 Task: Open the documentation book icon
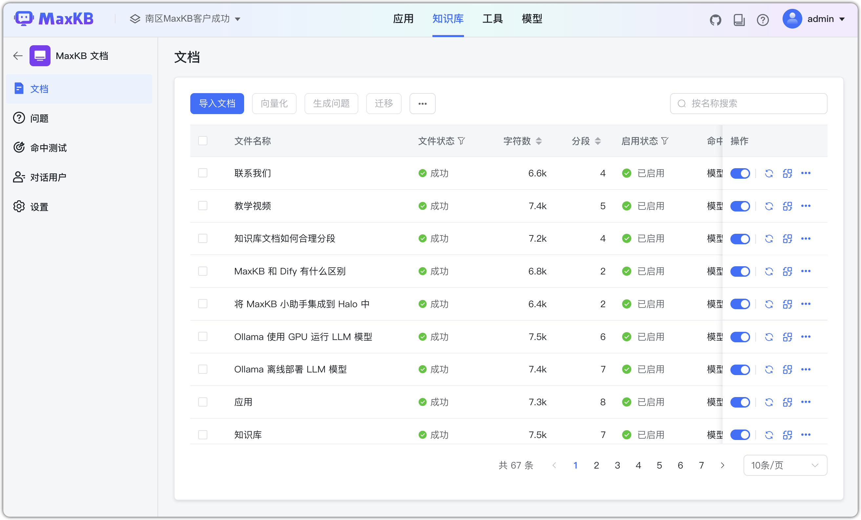(739, 20)
